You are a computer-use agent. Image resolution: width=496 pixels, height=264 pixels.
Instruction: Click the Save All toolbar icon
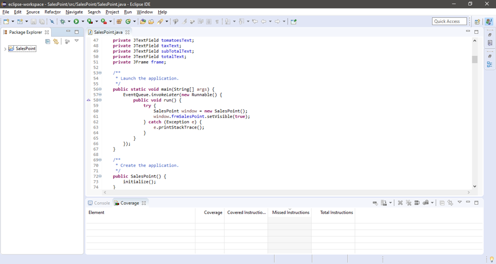pos(42,22)
